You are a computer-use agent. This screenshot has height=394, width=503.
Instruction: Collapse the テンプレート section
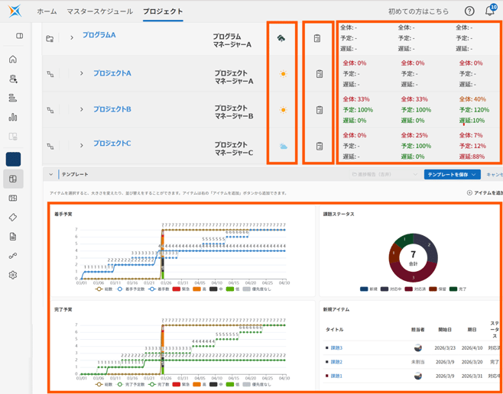click(x=51, y=174)
